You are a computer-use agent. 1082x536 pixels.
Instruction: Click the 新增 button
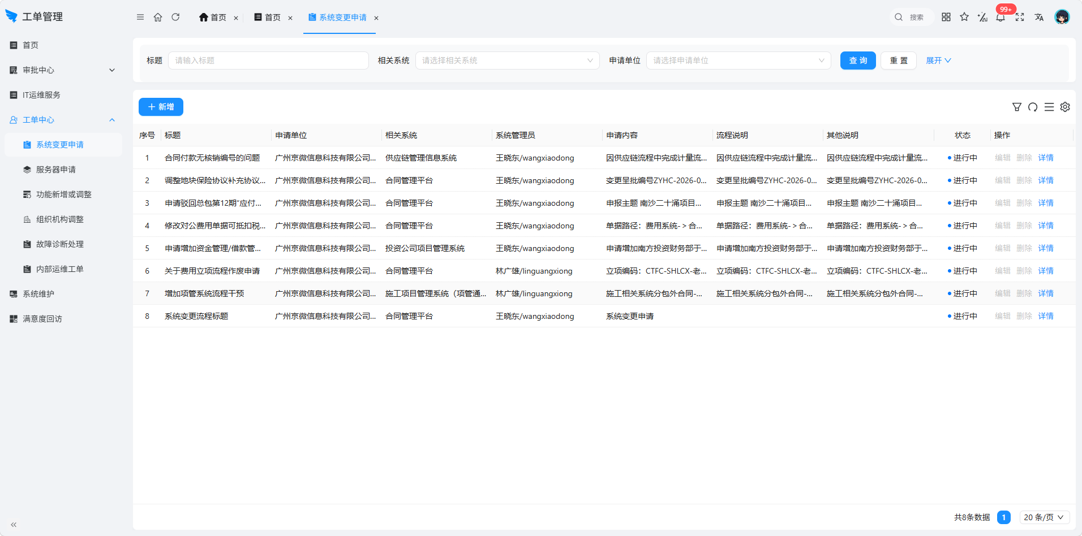click(x=161, y=107)
